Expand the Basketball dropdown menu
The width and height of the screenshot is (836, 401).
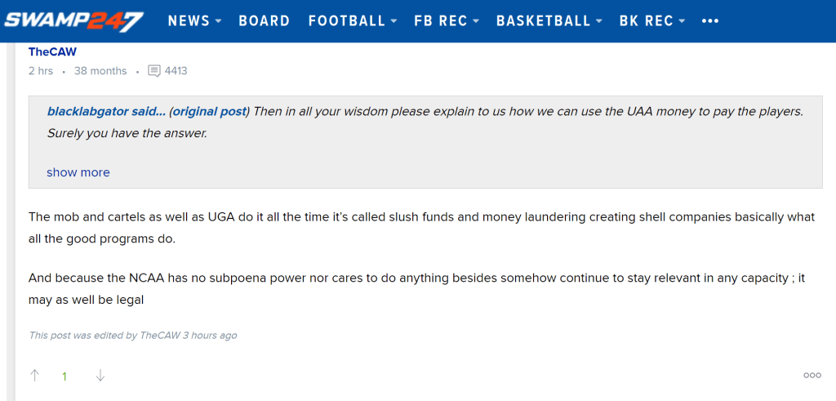(549, 21)
